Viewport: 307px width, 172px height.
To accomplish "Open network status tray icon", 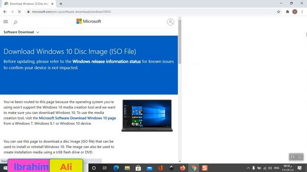I will point(265,168).
